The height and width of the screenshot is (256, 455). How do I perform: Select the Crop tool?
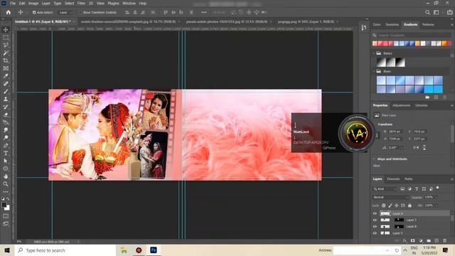(x=6, y=60)
